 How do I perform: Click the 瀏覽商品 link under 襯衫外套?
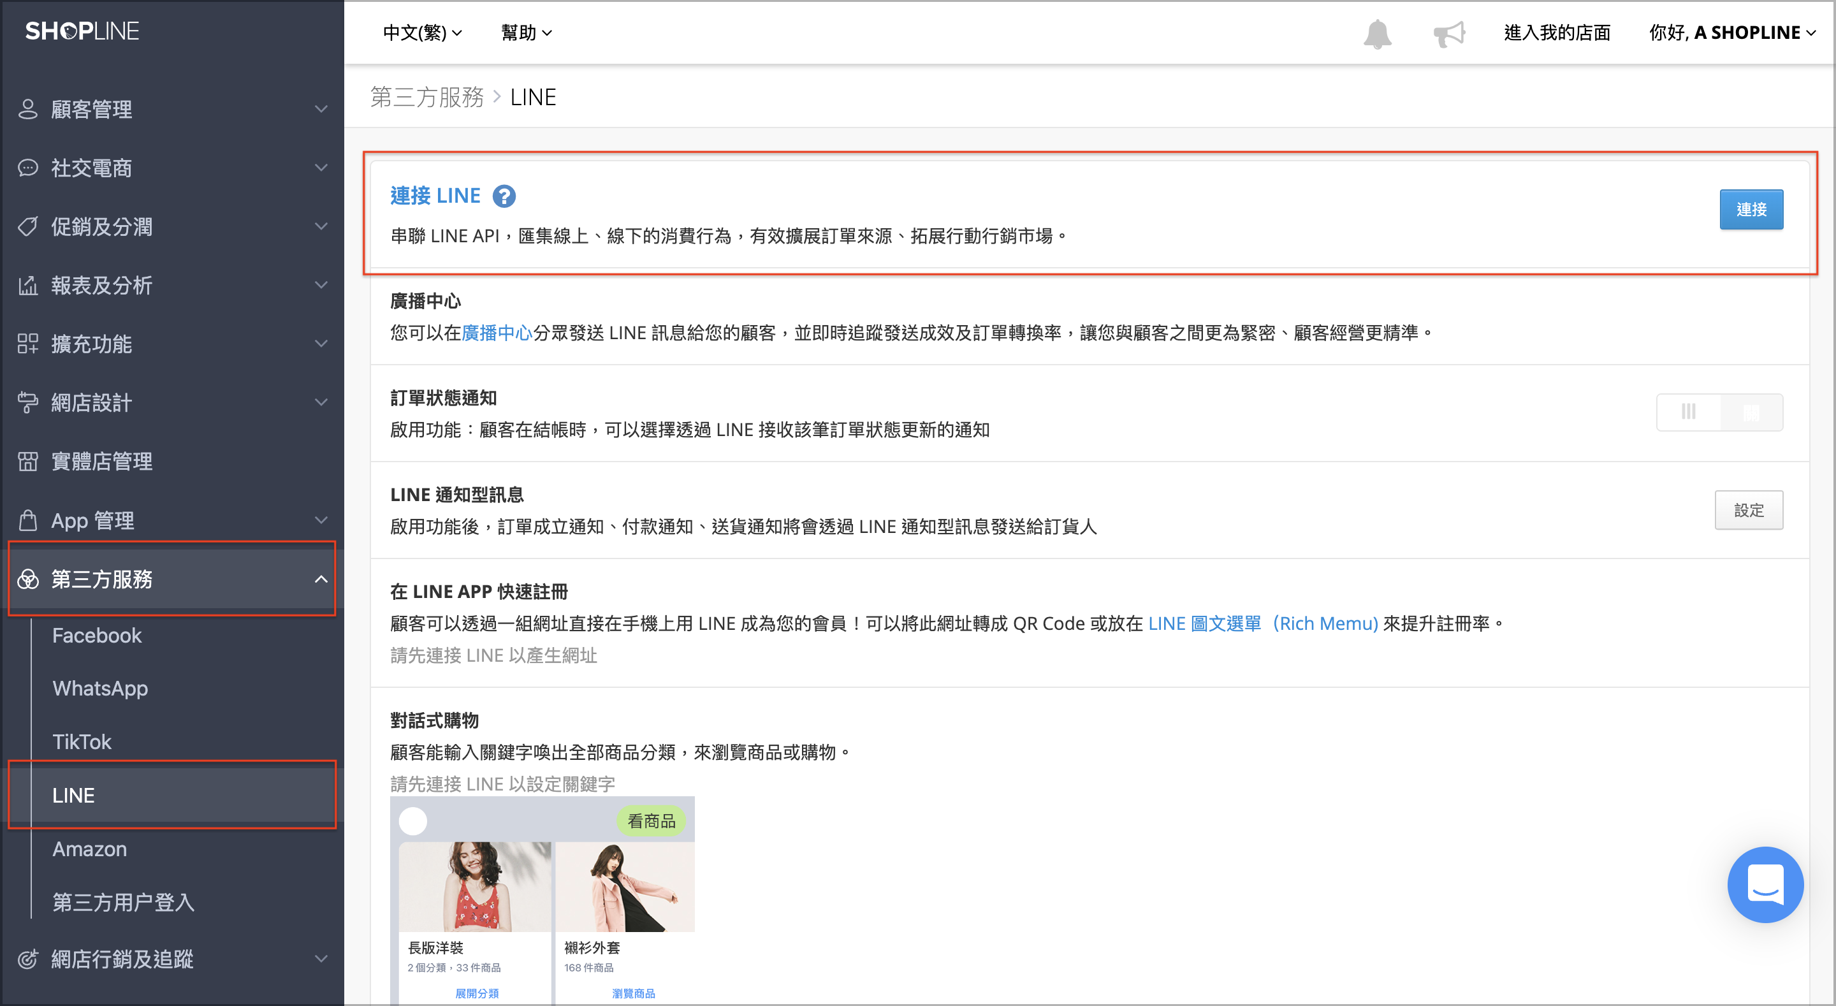(x=633, y=993)
